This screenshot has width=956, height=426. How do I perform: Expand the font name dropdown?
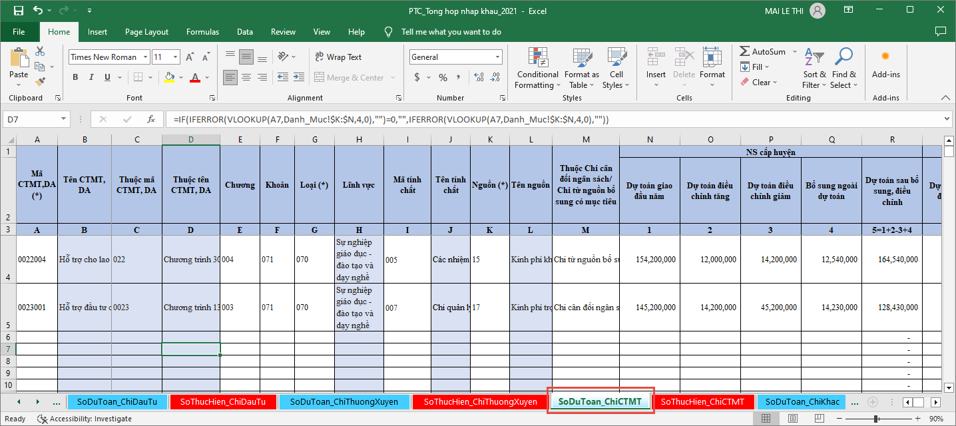(144, 57)
